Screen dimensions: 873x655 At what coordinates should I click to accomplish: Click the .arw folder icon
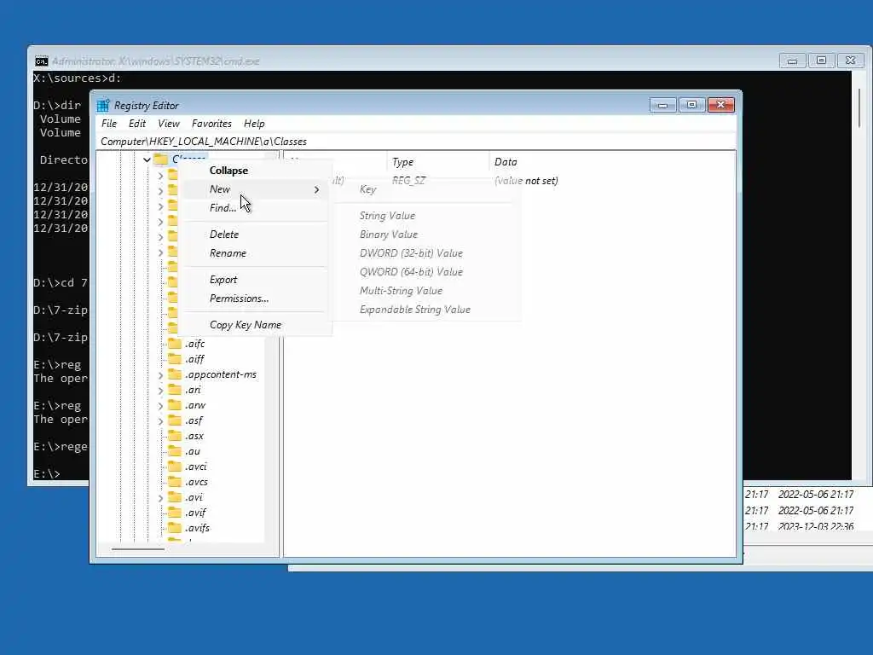coord(175,405)
